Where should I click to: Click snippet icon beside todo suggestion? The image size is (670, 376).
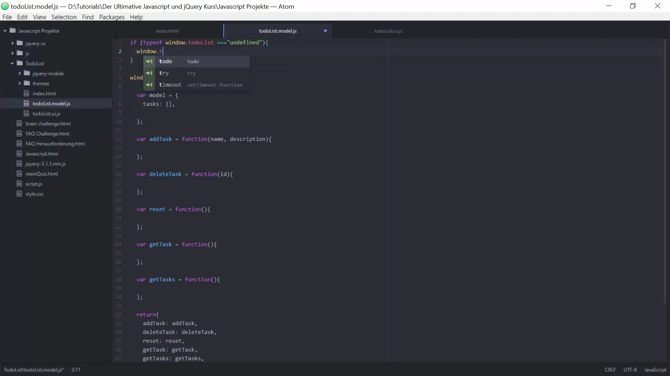coord(149,61)
